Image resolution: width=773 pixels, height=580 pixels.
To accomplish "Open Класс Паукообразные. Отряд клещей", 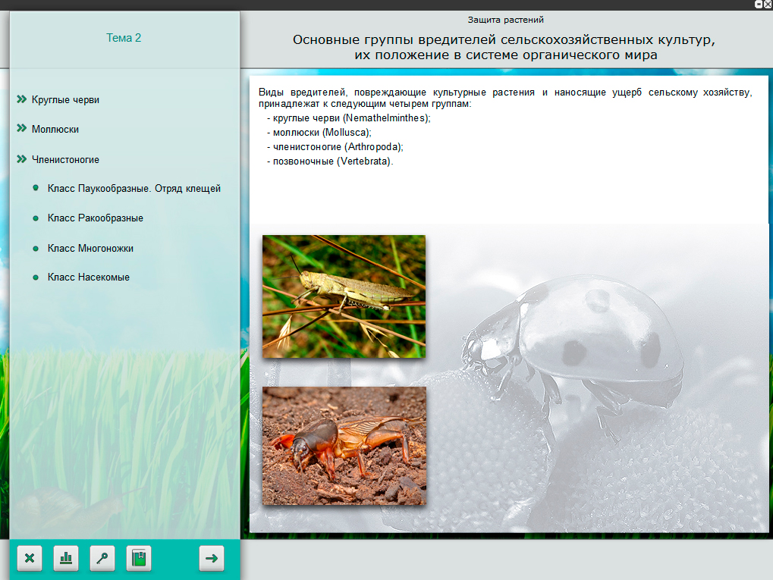I will (x=134, y=189).
